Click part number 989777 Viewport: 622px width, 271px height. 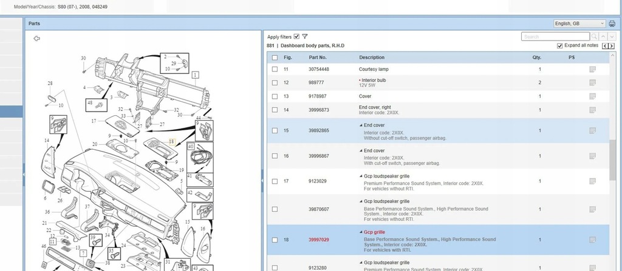(x=316, y=83)
